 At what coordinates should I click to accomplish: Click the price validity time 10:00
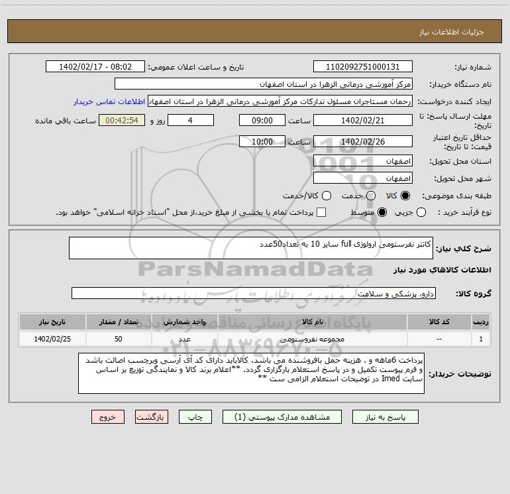click(262, 142)
